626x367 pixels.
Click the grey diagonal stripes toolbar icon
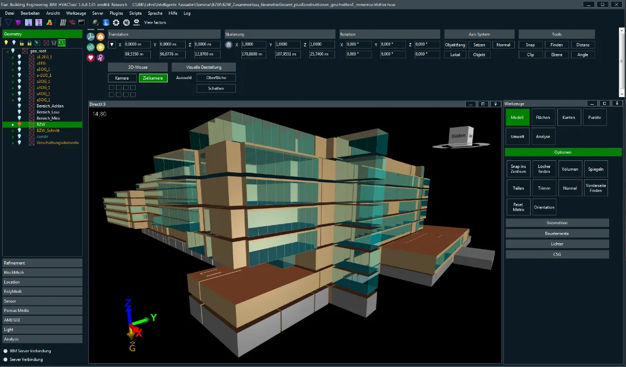63,22
